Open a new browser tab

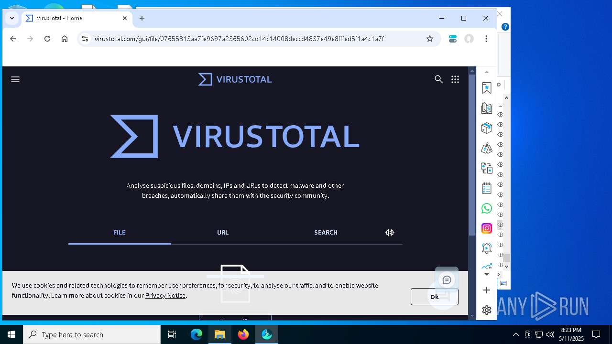pos(142,18)
